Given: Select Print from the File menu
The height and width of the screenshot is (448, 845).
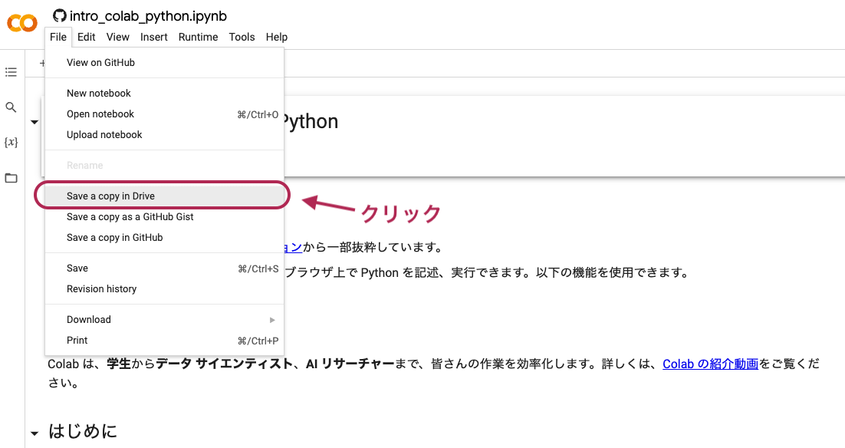Looking at the screenshot, I should [x=77, y=341].
